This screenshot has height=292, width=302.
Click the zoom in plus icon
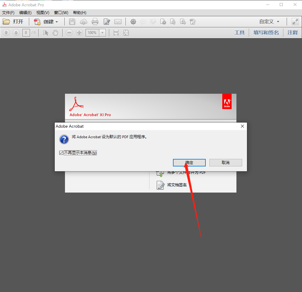(x=79, y=33)
